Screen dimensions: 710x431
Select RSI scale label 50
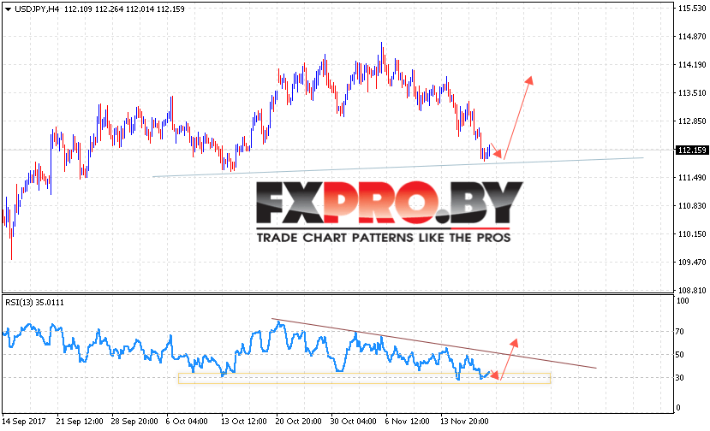coord(679,355)
